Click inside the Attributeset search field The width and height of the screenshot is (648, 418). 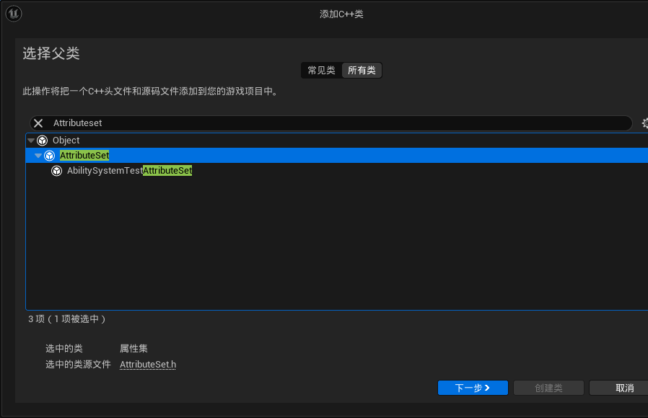click(216, 123)
